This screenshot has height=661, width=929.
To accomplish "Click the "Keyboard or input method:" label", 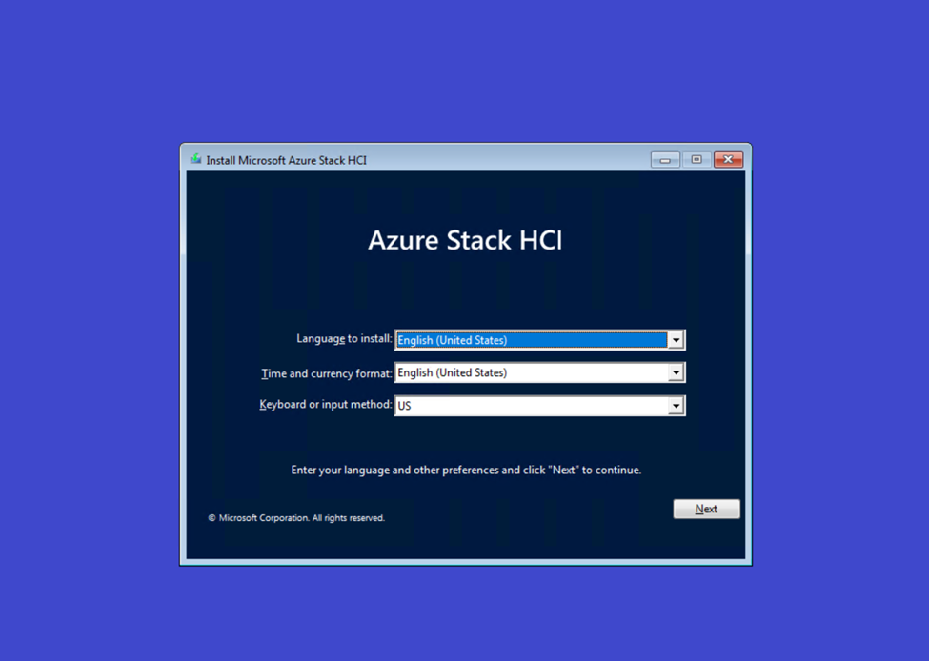I will (326, 405).
